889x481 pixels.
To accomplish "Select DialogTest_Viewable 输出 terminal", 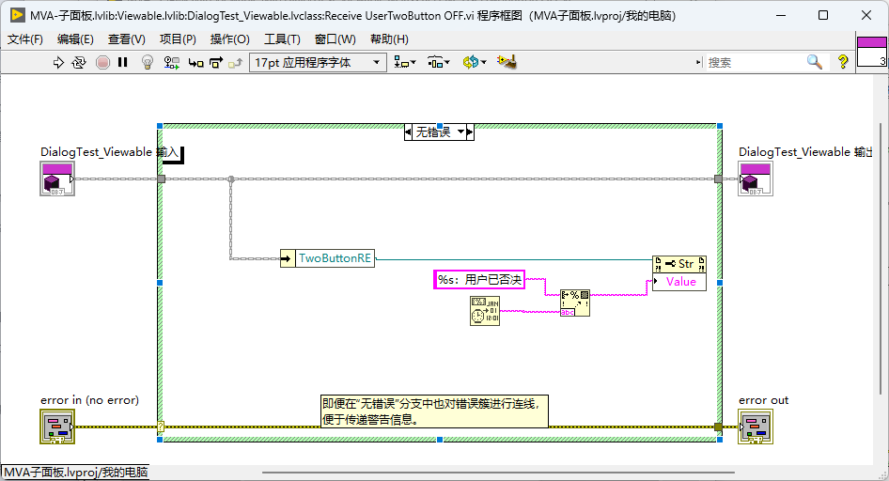I will point(756,178).
